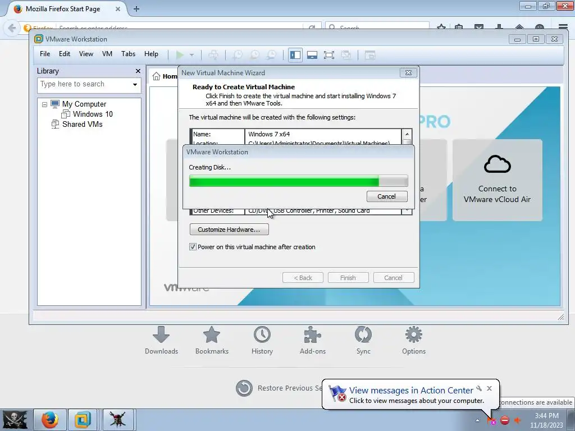The height and width of the screenshot is (431, 575).
Task: Click Connect to VMware vCloud Air tile
Action: pos(498,180)
